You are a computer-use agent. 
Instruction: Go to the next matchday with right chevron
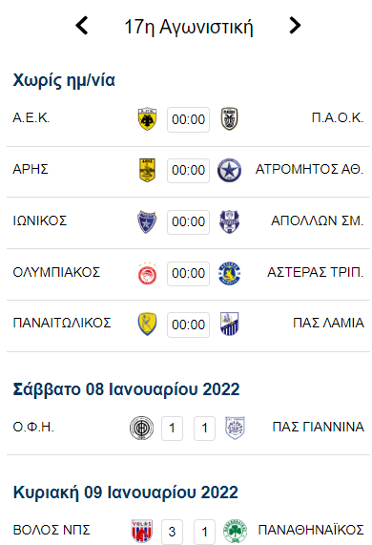pyautogui.click(x=295, y=26)
